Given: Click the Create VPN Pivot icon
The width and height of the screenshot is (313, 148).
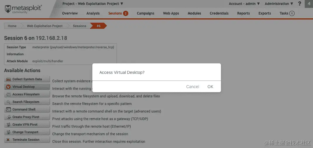Looking at the screenshot, I should click(x=8, y=124).
